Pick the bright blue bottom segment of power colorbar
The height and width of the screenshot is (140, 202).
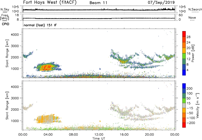click(x=184, y=73)
